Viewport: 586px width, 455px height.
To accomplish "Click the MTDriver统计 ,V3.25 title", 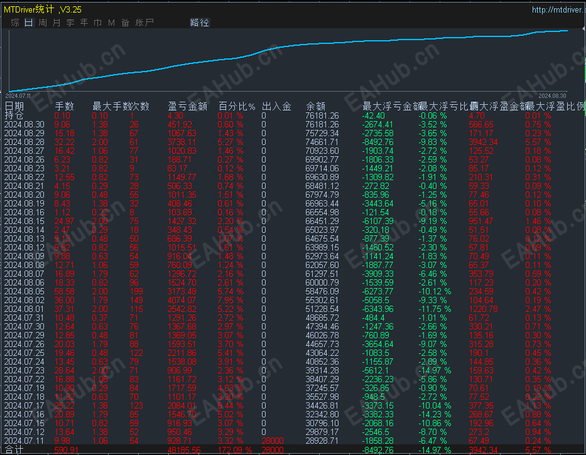I will (43, 9).
